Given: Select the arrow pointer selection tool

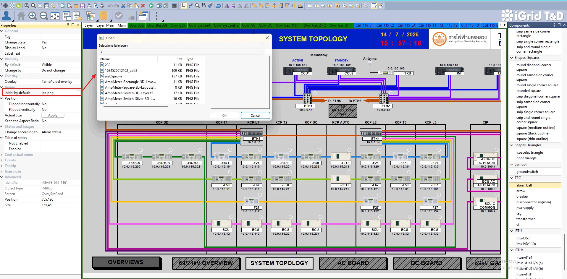Looking at the screenshot, I should 184,6.
